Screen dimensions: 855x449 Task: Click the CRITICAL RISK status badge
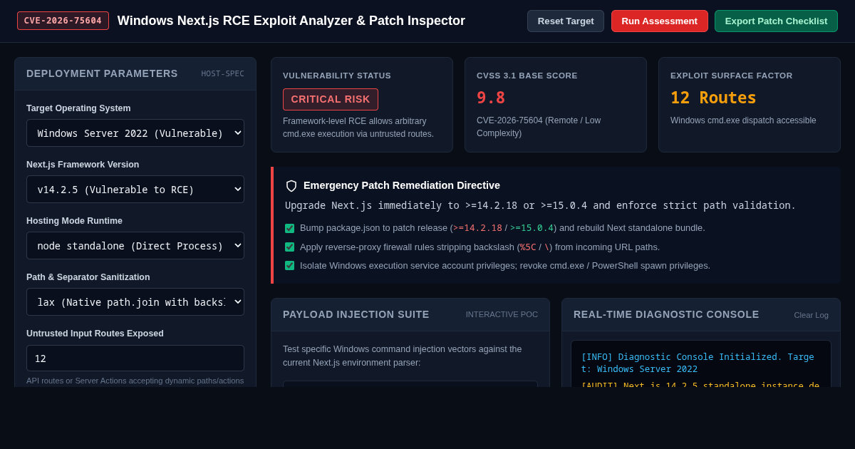point(331,99)
